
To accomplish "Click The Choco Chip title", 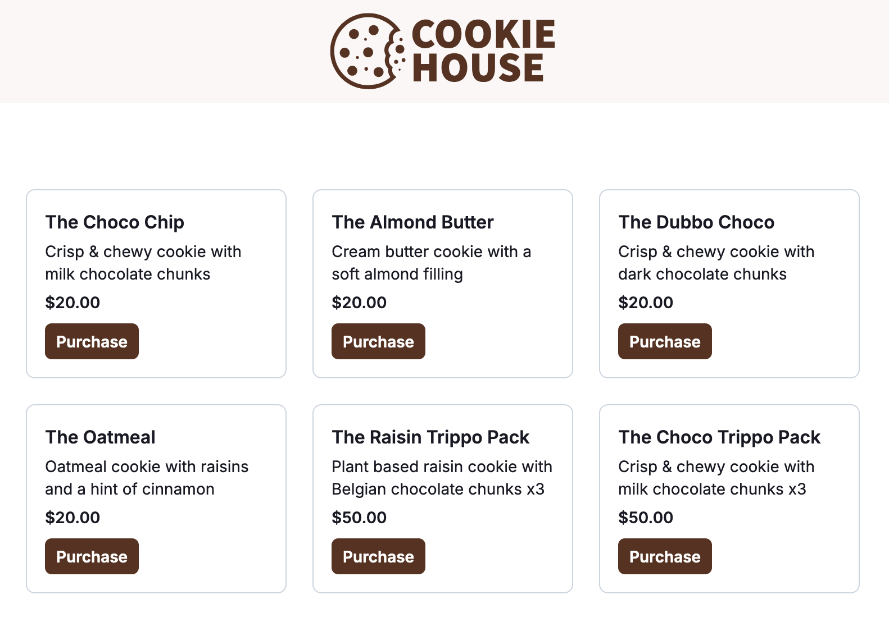I will coord(115,222).
